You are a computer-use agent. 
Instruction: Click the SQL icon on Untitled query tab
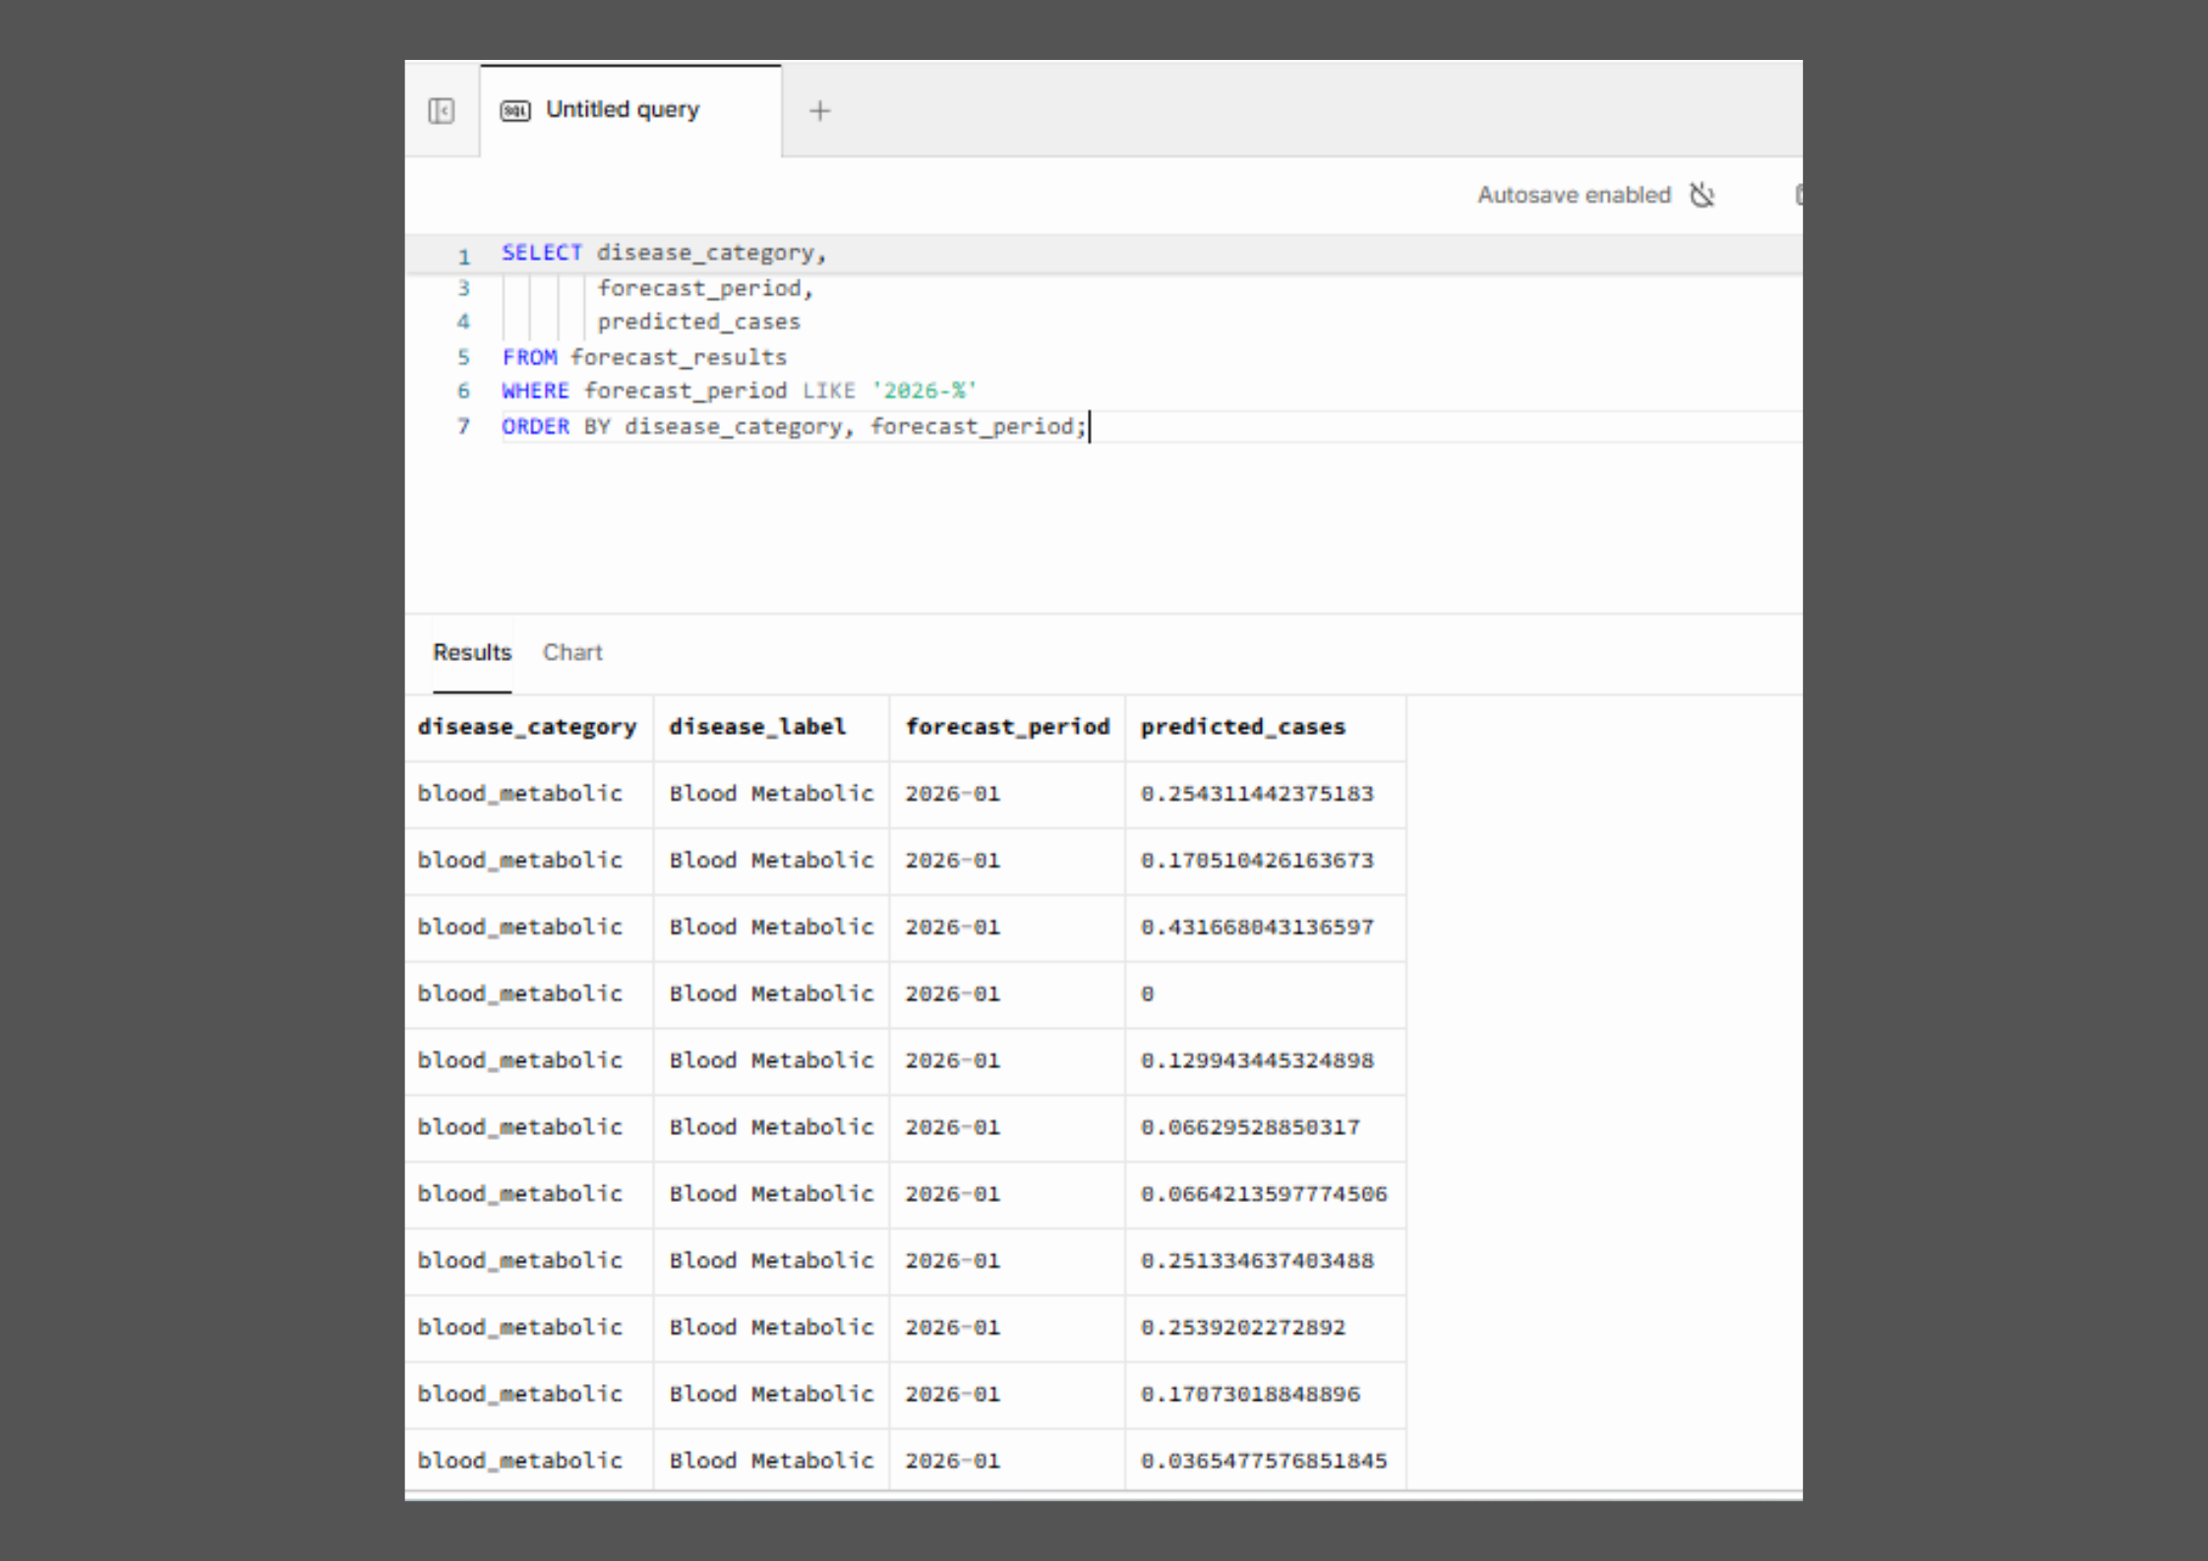515,110
